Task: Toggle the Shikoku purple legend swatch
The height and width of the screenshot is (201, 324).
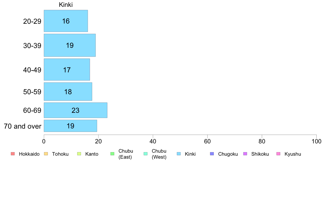Action: tap(245, 154)
